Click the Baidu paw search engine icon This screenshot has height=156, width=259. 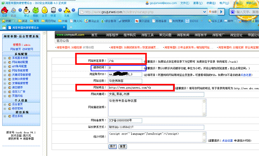click(x=232, y=12)
